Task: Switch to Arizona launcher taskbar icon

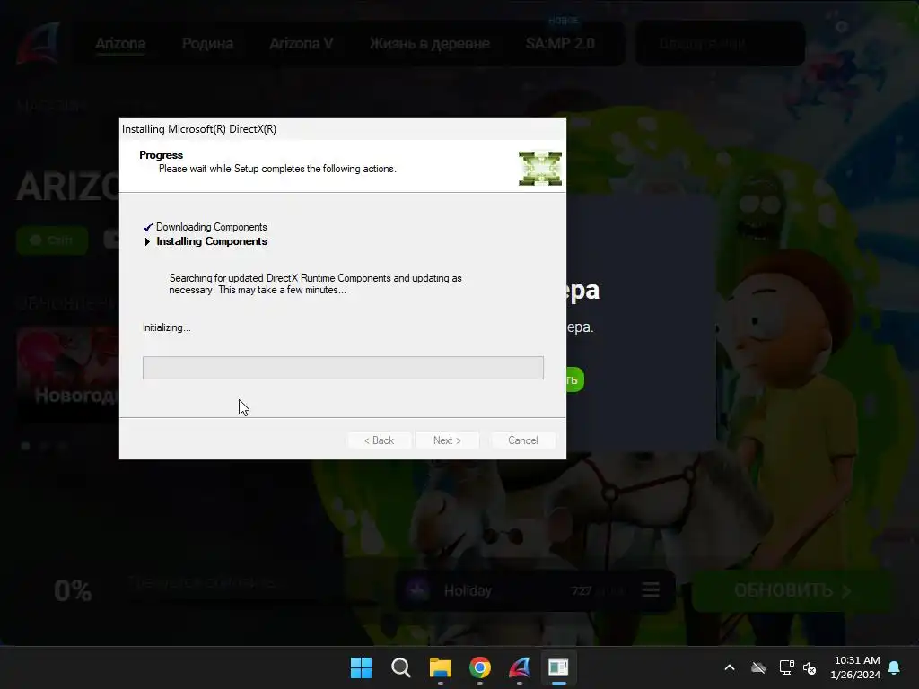Action: pos(520,667)
